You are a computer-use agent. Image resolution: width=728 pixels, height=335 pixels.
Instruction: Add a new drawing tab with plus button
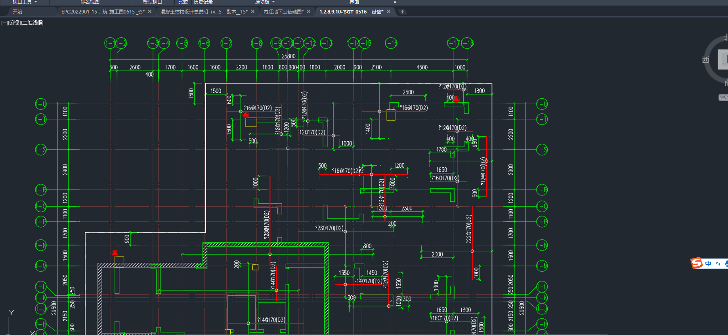pos(403,12)
